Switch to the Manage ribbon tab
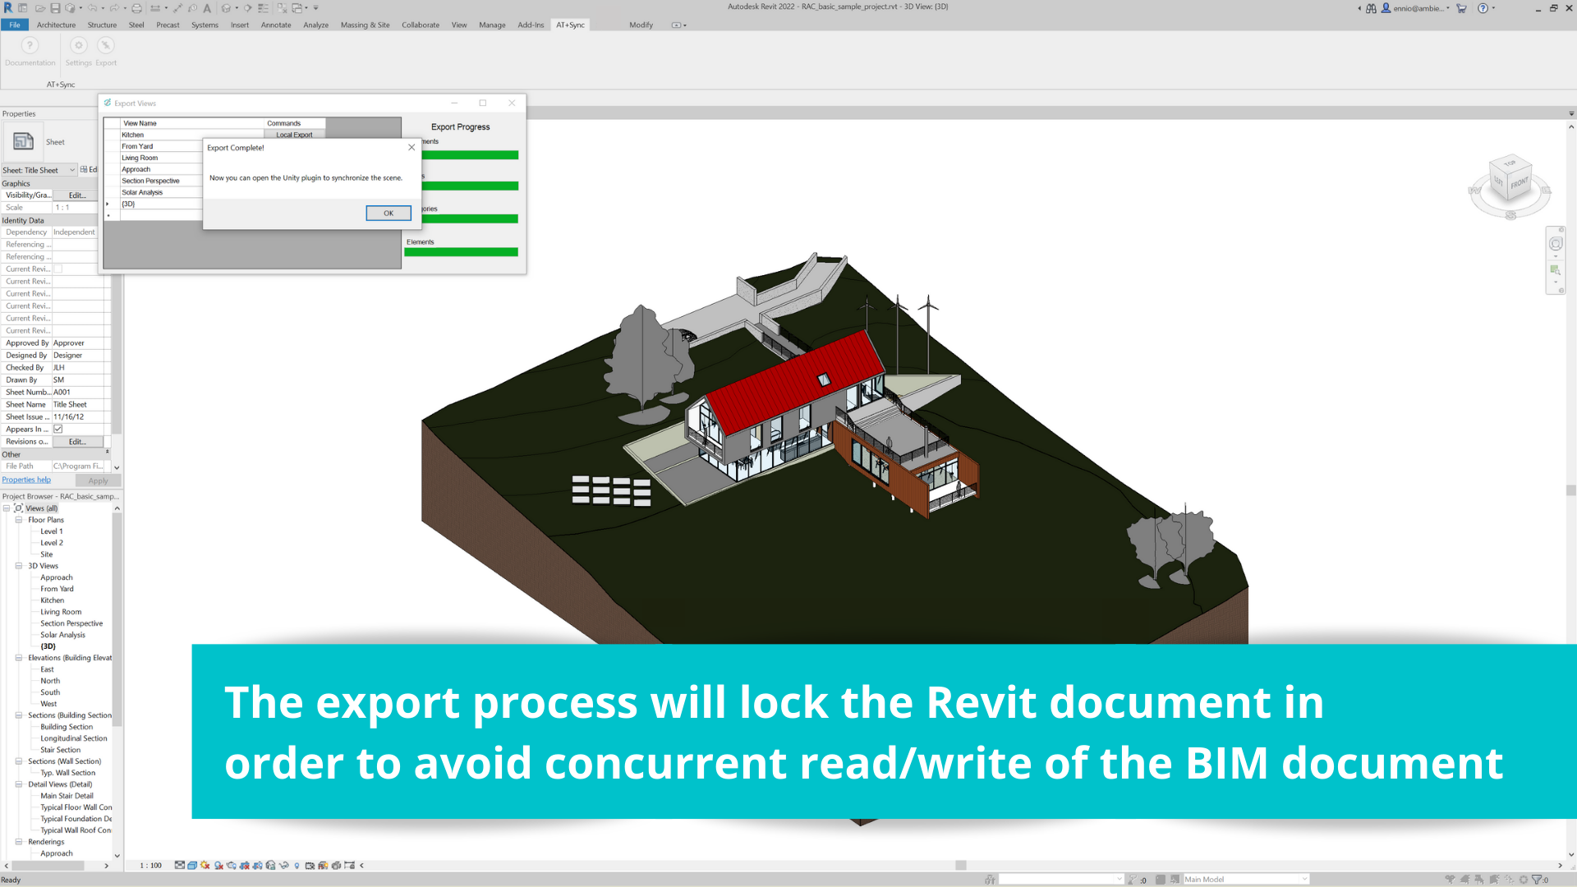Image resolution: width=1577 pixels, height=887 pixels. 492,25
